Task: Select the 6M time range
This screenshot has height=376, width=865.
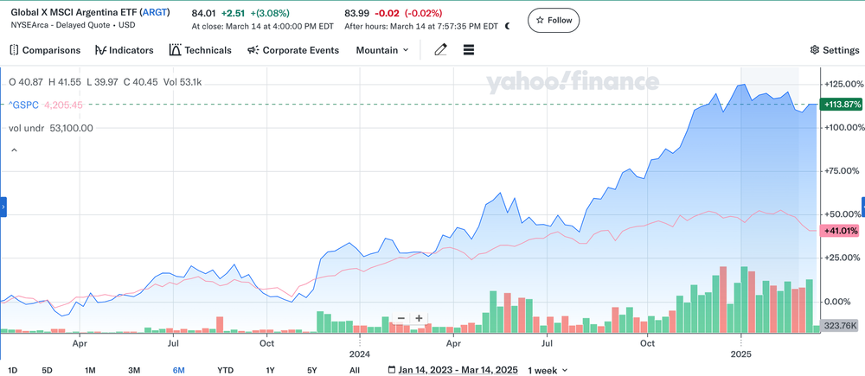Action: 178,370
